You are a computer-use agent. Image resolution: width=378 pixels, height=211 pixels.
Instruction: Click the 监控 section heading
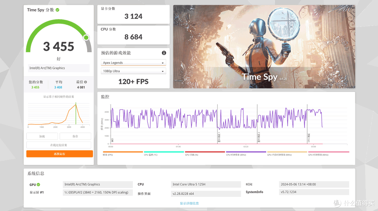105,97
